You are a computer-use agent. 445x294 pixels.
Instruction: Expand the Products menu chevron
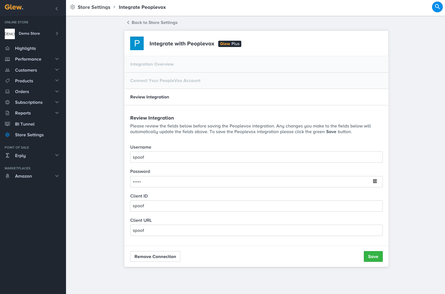[x=57, y=80]
